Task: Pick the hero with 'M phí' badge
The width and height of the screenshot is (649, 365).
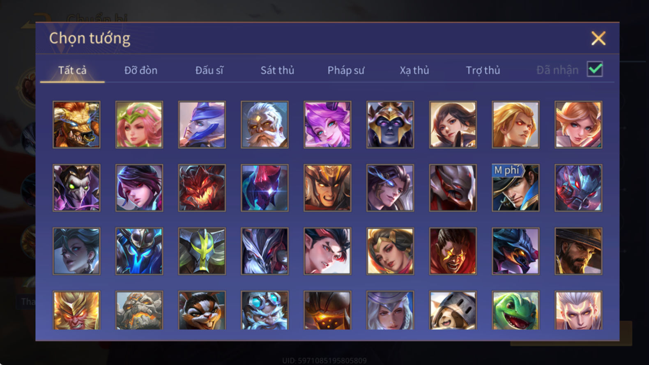Action: (x=516, y=188)
